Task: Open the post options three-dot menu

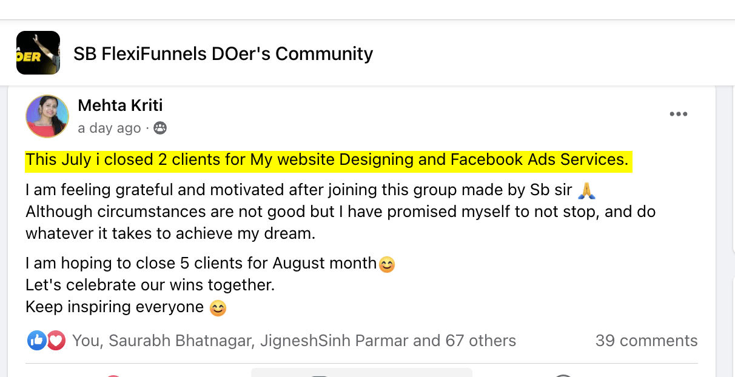Action: tap(678, 114)
